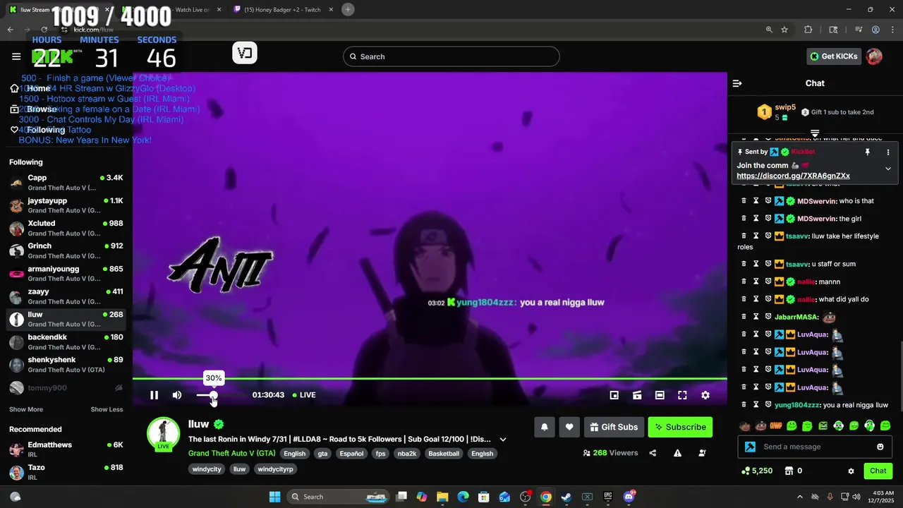
Task: Timeout user on 'the girl' message
Action: [x=756, y=219]
